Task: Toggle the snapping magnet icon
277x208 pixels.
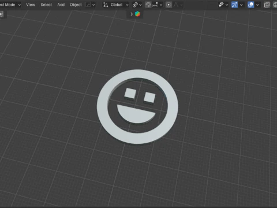Action: pos(148,5)
